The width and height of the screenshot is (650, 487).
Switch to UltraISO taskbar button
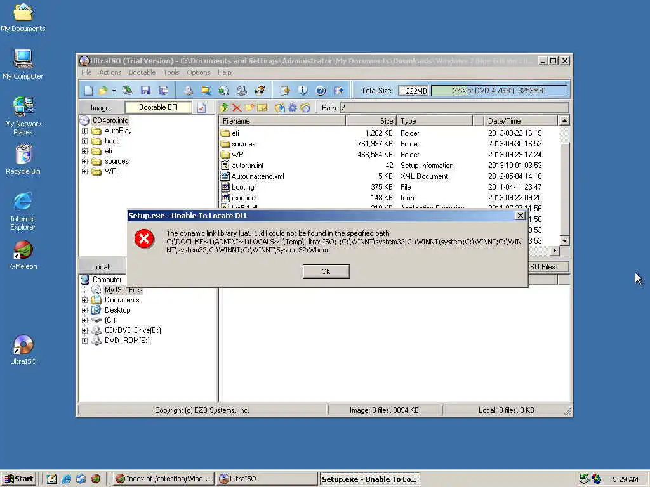267,479
